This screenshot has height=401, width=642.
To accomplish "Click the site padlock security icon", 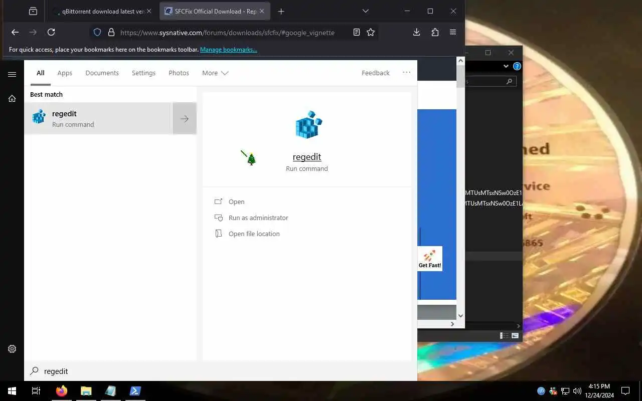I will point(111,32).
